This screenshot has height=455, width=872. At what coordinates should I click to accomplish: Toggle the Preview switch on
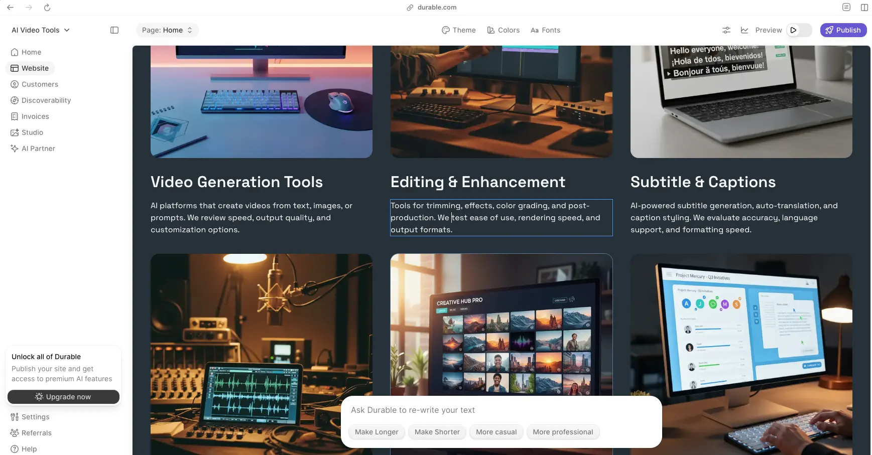click(x=799, y=30)
